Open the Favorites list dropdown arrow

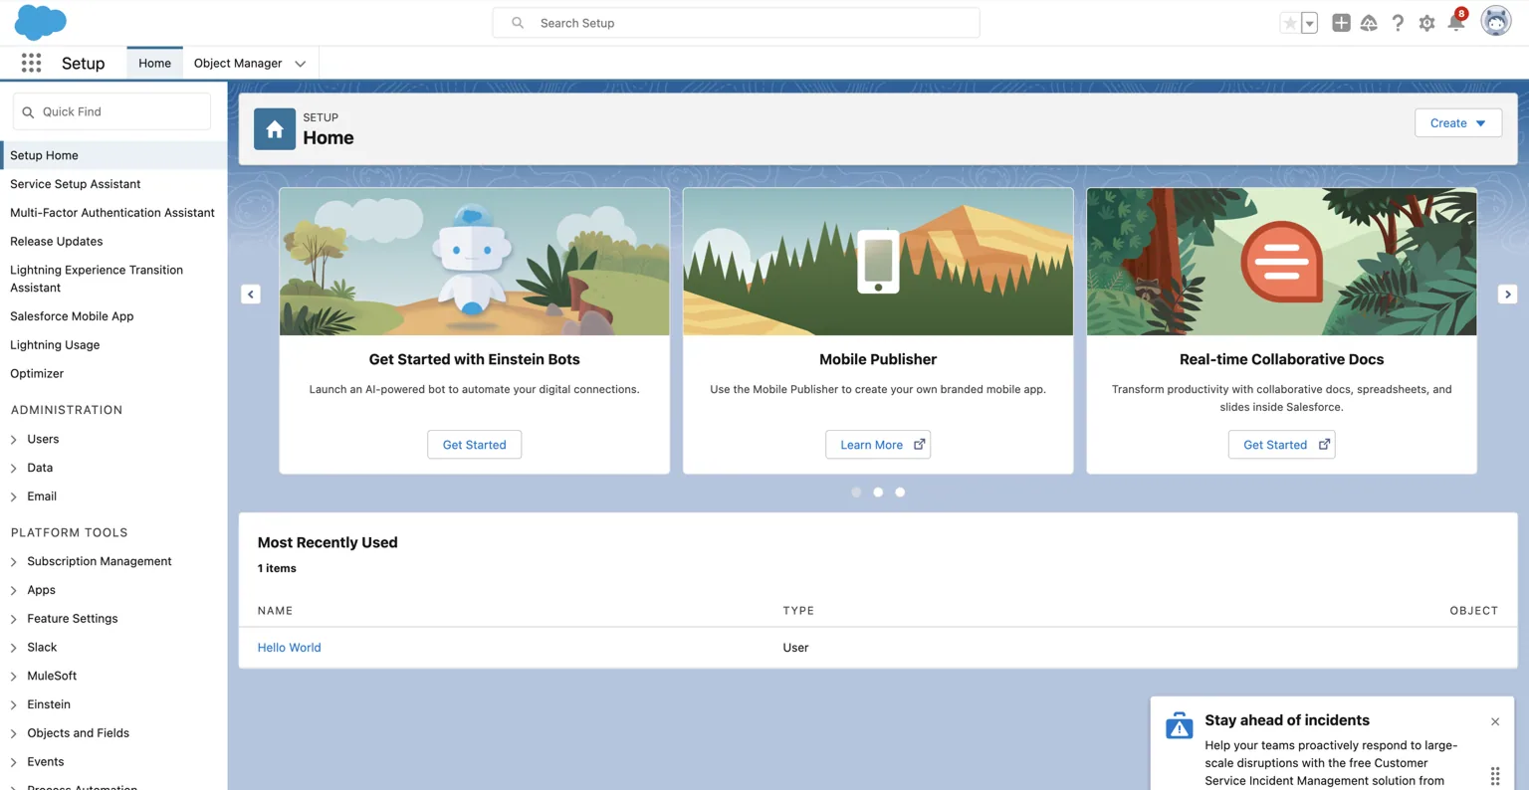click(x=1309, y=23)
